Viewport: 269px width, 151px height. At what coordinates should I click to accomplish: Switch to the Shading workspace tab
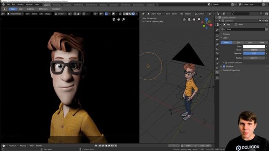pos(103,5)
